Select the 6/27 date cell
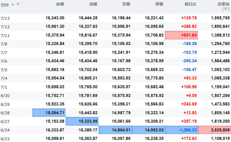 pyautogui.click(x=5, y=121)
